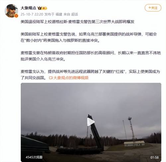Follow the account with +关注 button

point(153,8)
